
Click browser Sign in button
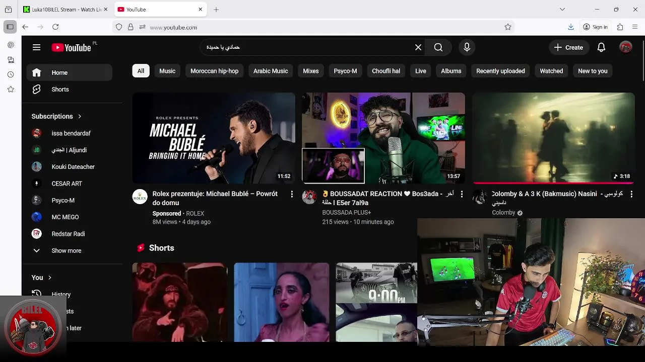[595, 27]
